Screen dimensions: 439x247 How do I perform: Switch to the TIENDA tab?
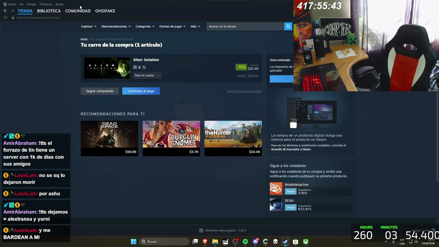(25, 11)
